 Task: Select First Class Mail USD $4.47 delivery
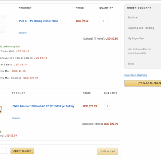tap(15, 51)
